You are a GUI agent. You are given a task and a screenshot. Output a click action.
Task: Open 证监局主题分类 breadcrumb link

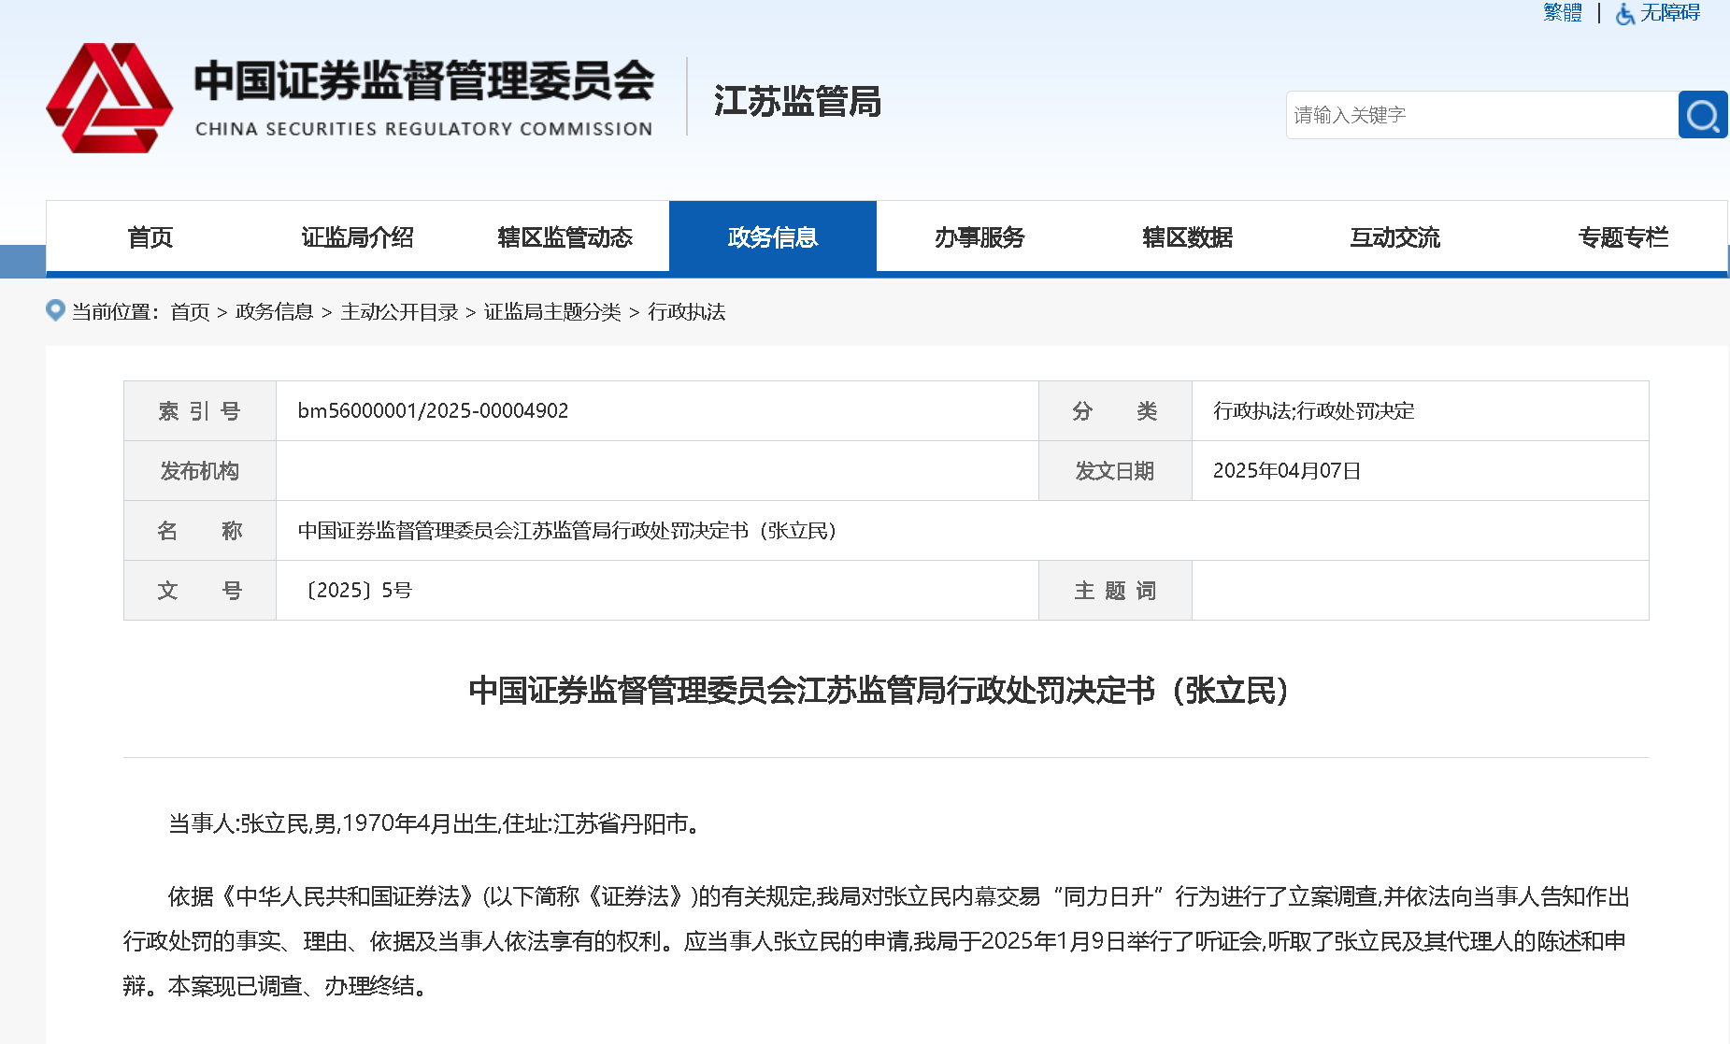coord(552,312)
